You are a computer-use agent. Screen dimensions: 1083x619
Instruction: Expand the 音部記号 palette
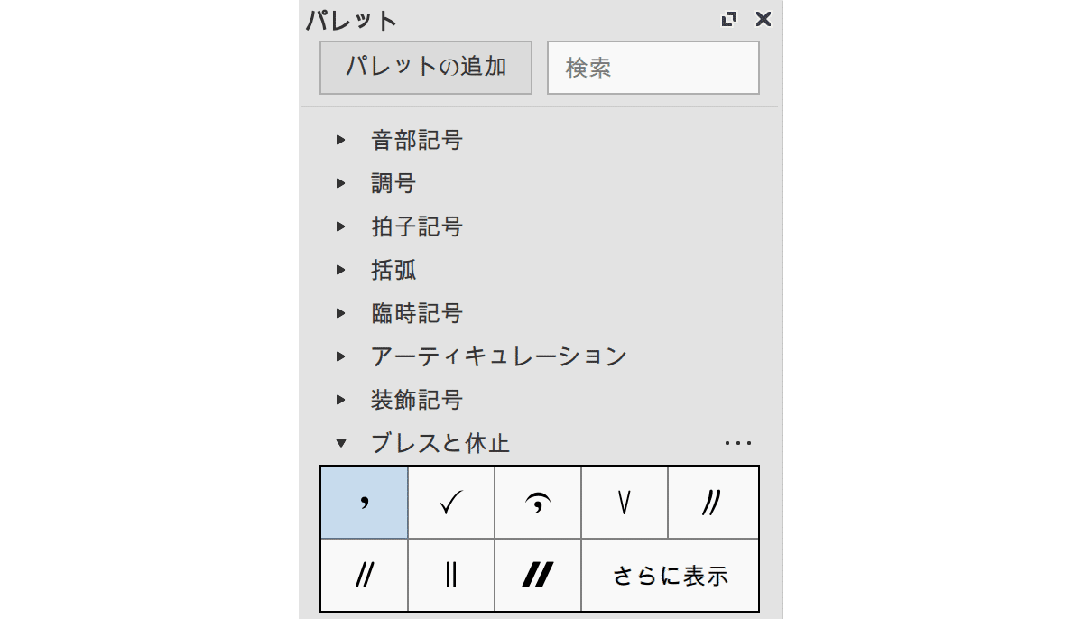tap(340, 140)
